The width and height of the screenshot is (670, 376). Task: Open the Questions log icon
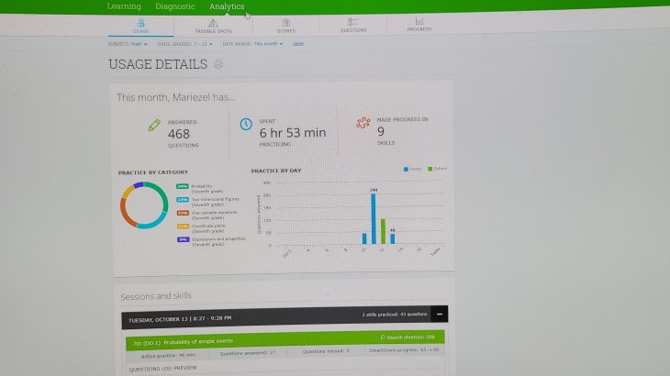pos(352,22)
